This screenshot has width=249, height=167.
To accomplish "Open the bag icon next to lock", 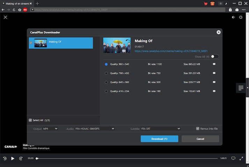I will pos(237,10).
